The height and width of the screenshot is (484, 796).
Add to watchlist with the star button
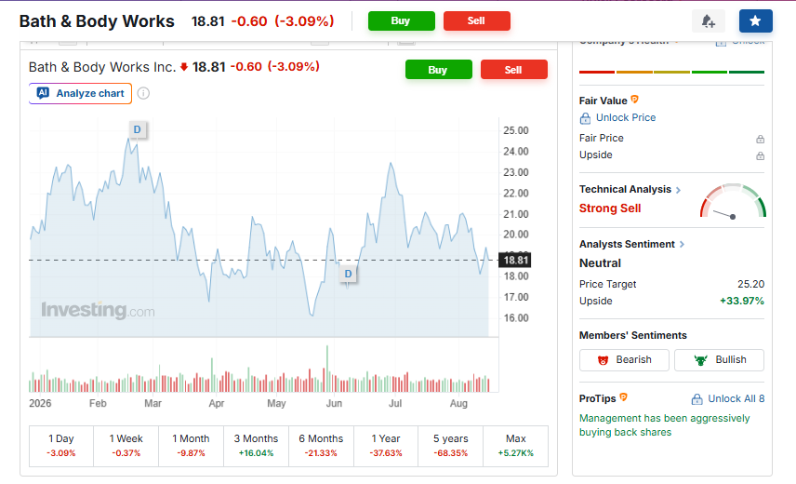point(755,20)
